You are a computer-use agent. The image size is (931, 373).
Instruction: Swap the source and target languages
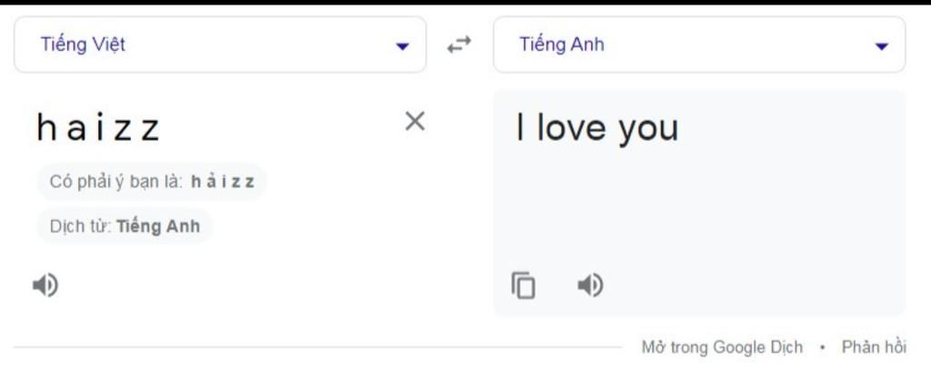pyautogui.click(x=459, y=44)
